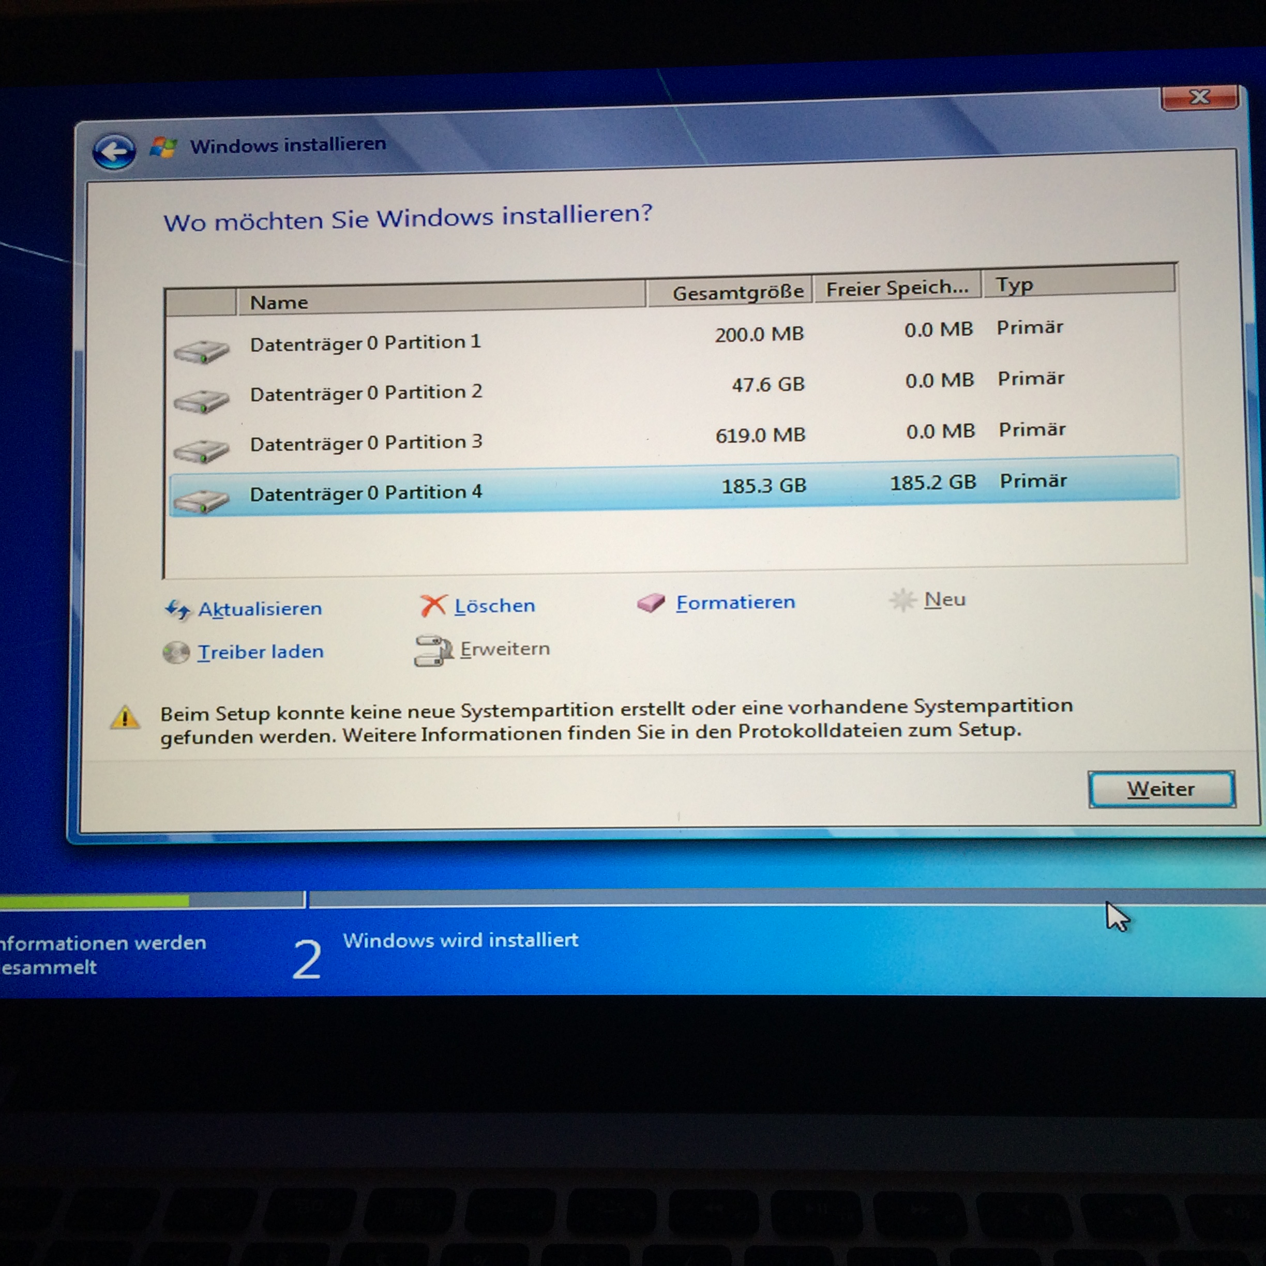Click the Treiber laden link
Viewport: 1266px width, 1266px height.
[x=261, y=652]
